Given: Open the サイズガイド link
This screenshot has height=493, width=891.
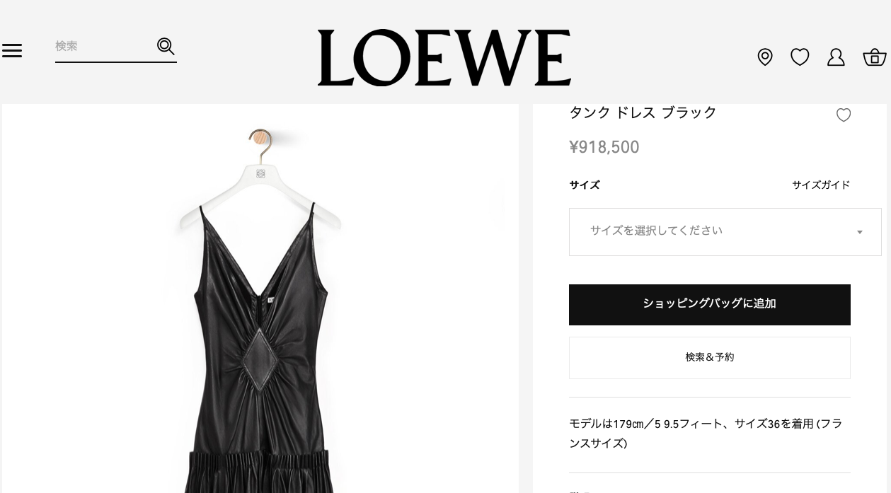Looking at the screenshot, I should tap(821, 185).
